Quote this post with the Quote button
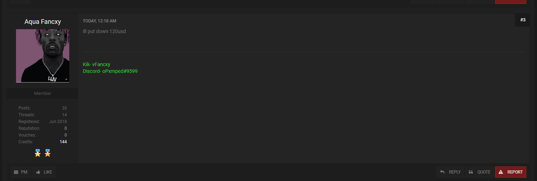Image resolution: width=537 pixels, height=181 pixels. click(479, 172)
